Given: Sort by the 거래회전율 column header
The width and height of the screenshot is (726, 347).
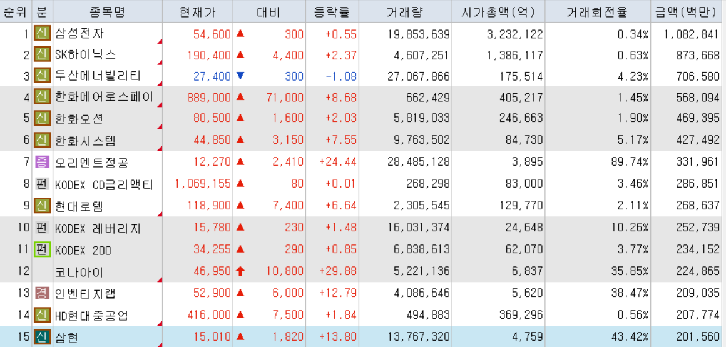Looking at the screenshot, I should tap(598, 11).
